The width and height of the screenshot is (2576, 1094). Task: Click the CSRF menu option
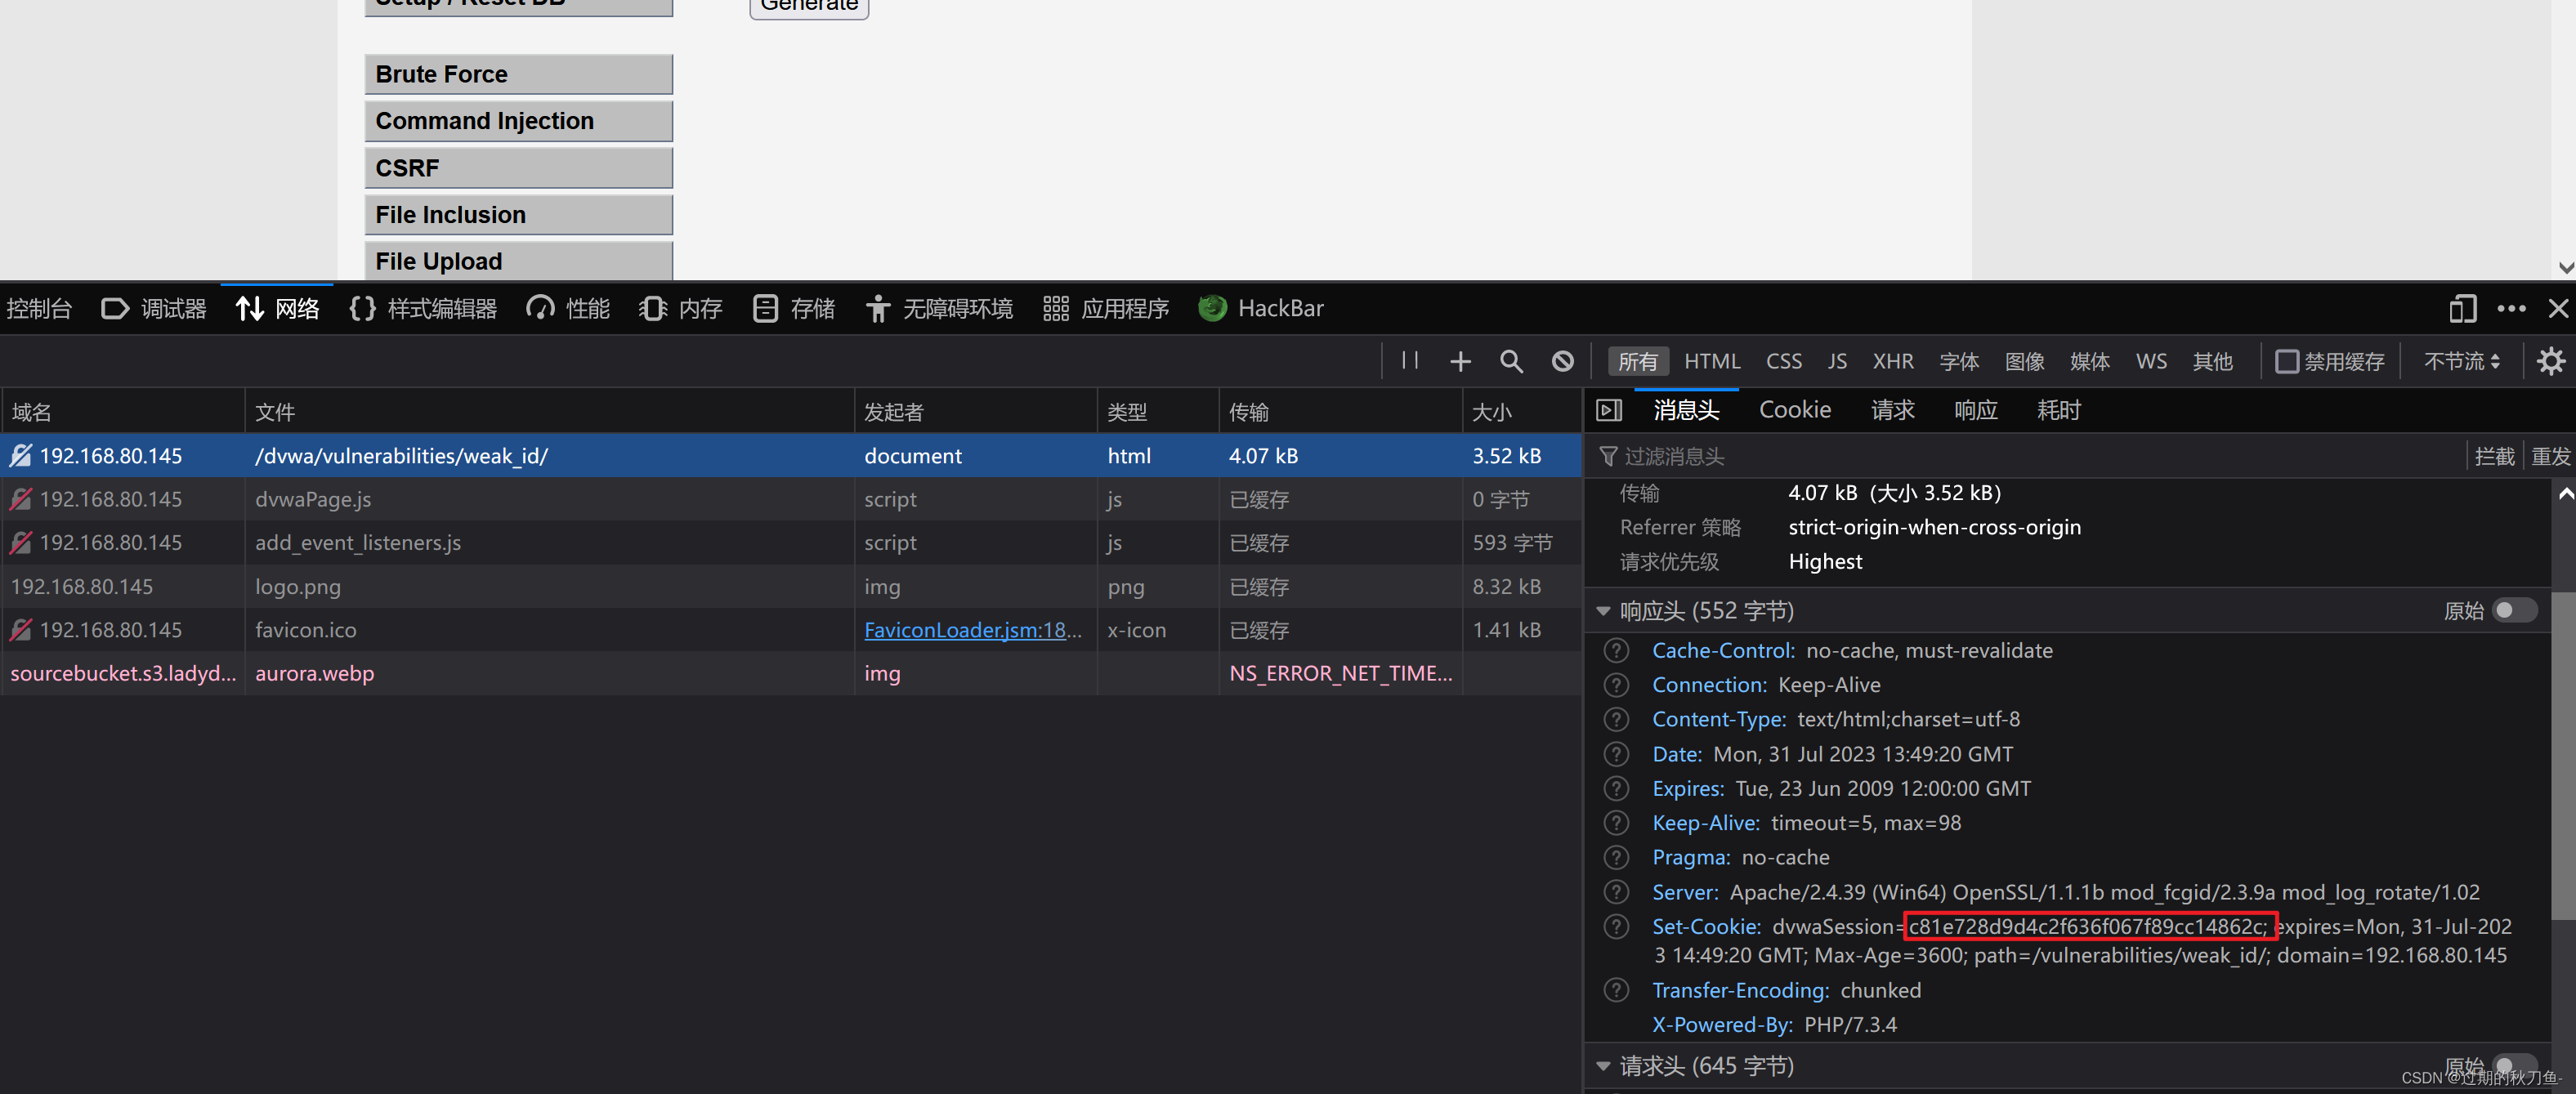click(x=516, y=166)
